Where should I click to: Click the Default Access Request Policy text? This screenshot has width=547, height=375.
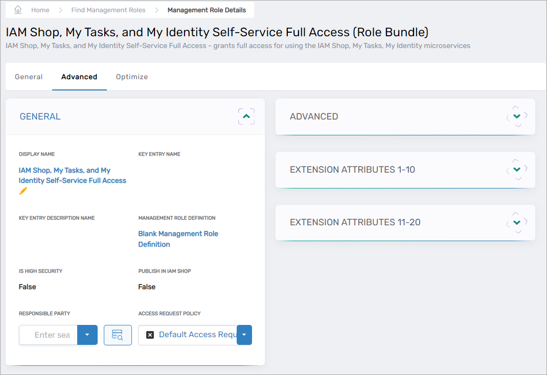[x=197, y=335]
